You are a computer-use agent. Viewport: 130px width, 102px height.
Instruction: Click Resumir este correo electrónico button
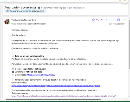(x=25, y=11)
